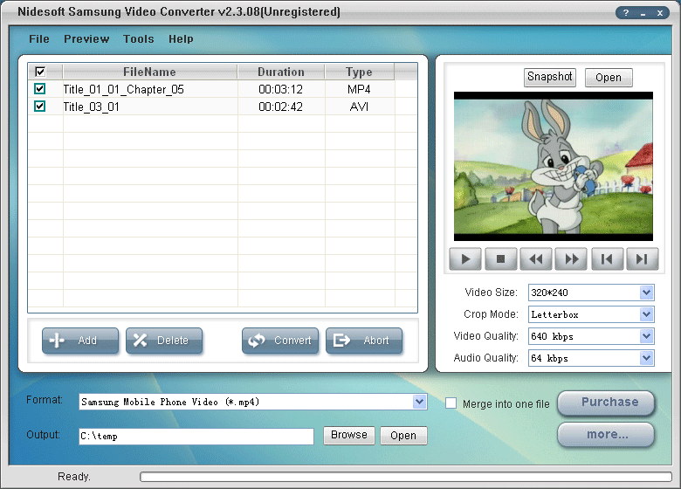Click the 00:03:12 duration cell

point(280,89)
